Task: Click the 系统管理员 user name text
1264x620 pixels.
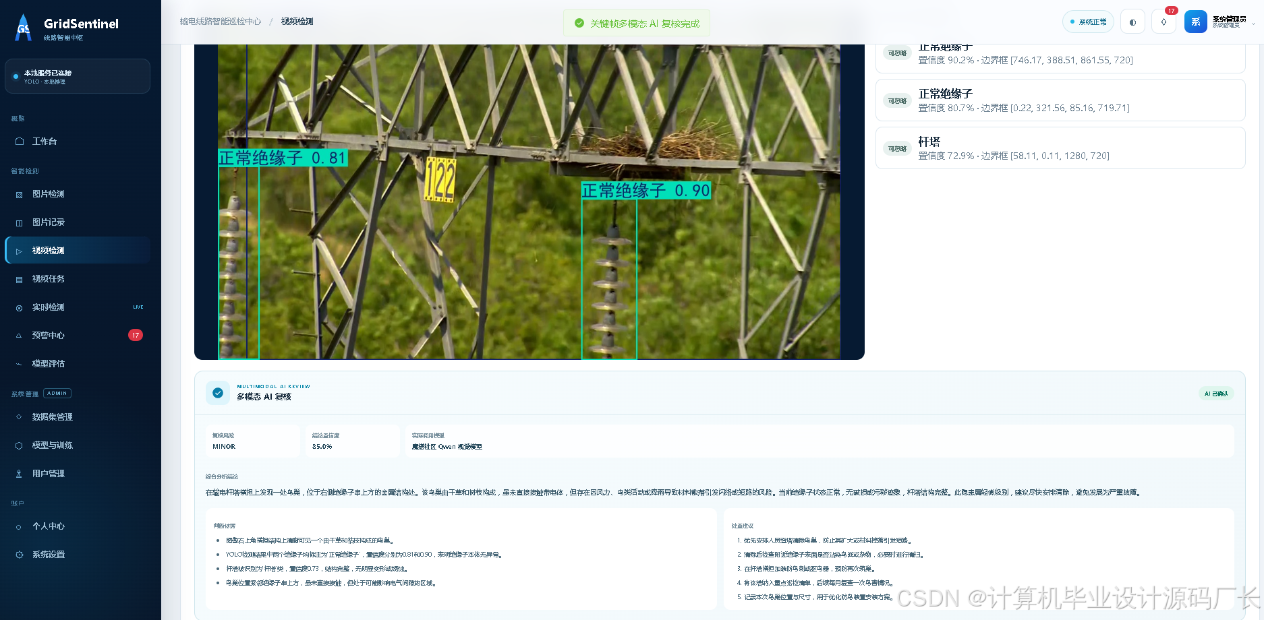Action: point(1229,20)
